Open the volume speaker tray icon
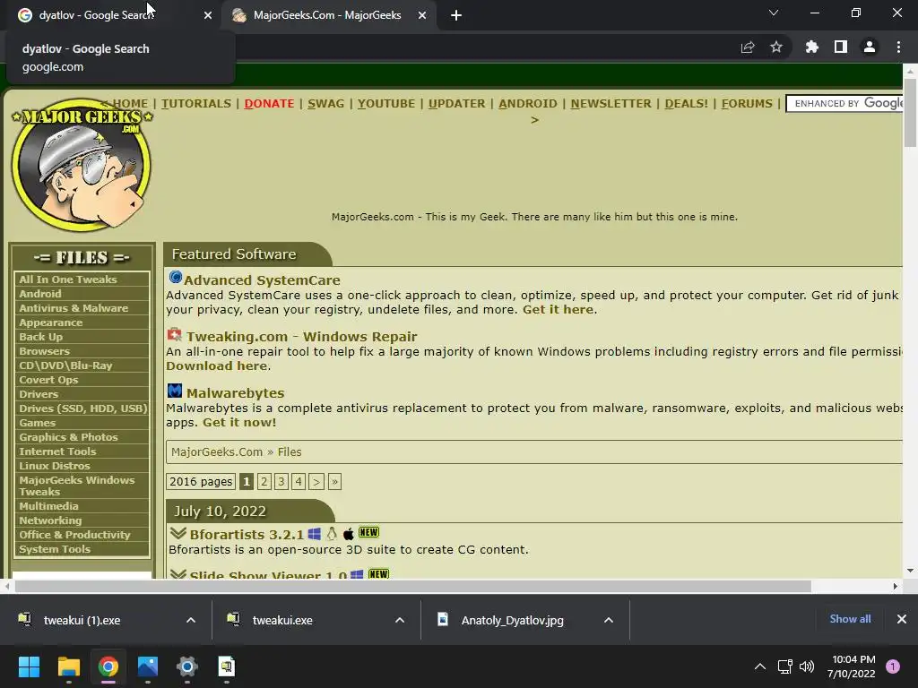The width and height of the screenshot is (918, 688). [x=807, y=666]
